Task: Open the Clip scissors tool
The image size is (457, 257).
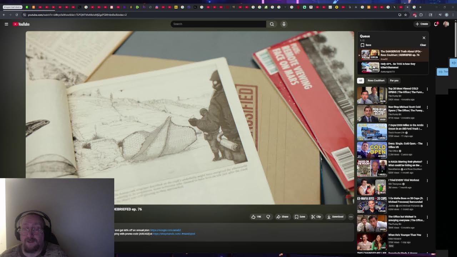Action: [316, 217]
